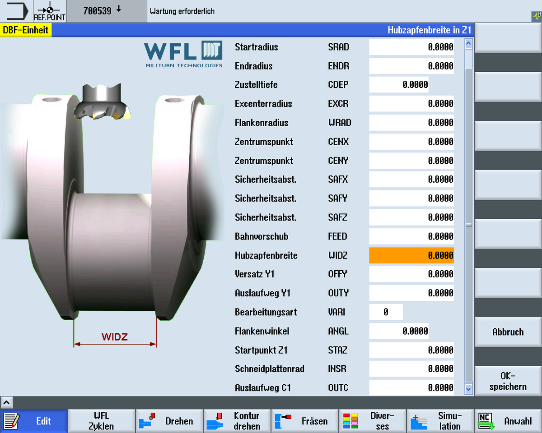The height and width of the screenshot is (433, 542).
Task: Click the VARI Bearbeitungsart field
Action: [x=386, y=312]
